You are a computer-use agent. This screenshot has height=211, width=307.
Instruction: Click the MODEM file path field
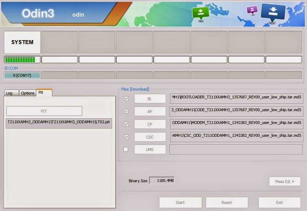237,124
